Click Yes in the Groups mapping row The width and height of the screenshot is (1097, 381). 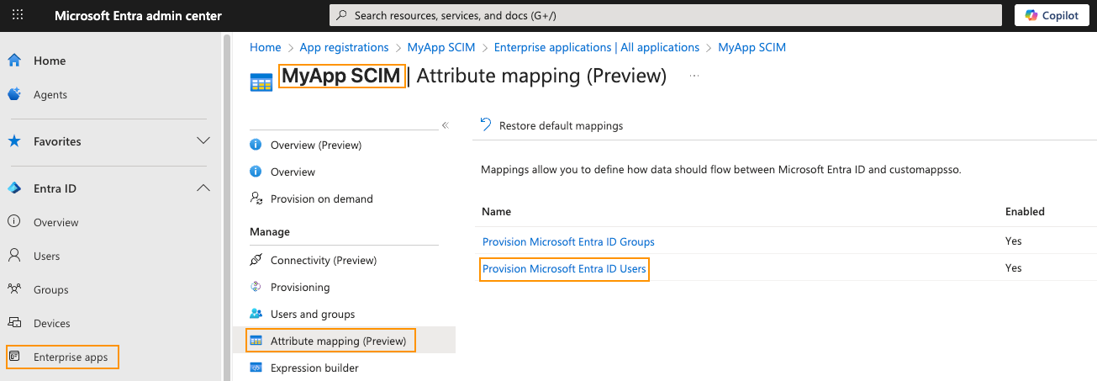coord(1014,241)
